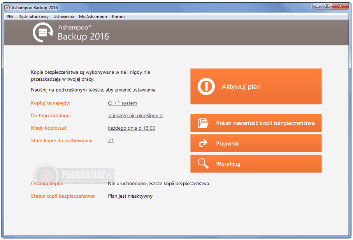Click the restore arrow icon beside Przywróć
The height and width of the screenshot is (240, 353).
(x=203, y=143)
